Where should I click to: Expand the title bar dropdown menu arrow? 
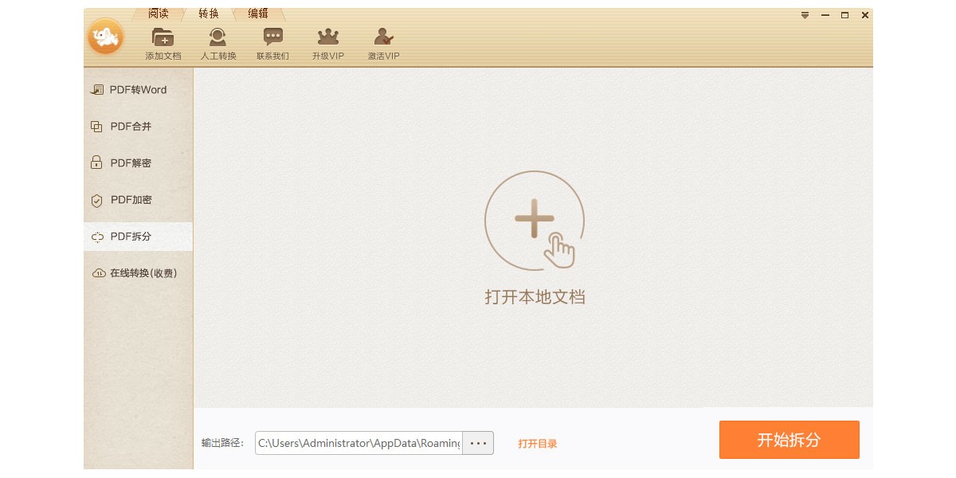(x=805, y=15)
